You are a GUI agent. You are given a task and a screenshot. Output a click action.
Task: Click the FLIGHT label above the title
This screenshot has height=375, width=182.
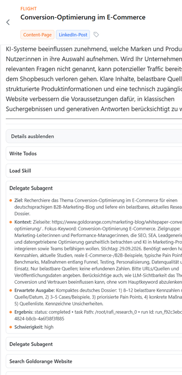coord(28,9)
